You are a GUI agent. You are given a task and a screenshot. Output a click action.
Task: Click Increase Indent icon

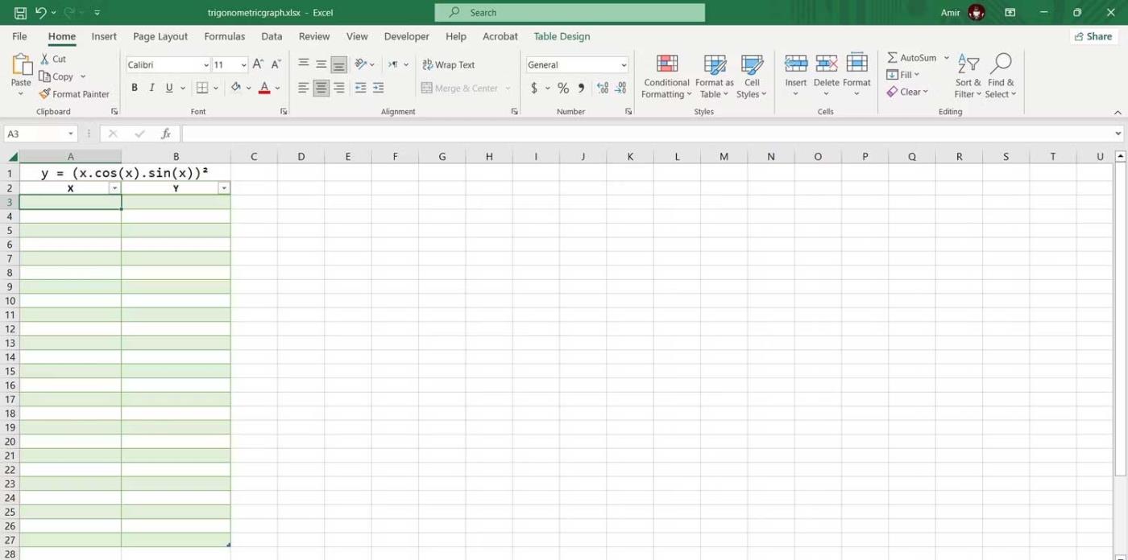pyautogui.click(x=378, y=88)
